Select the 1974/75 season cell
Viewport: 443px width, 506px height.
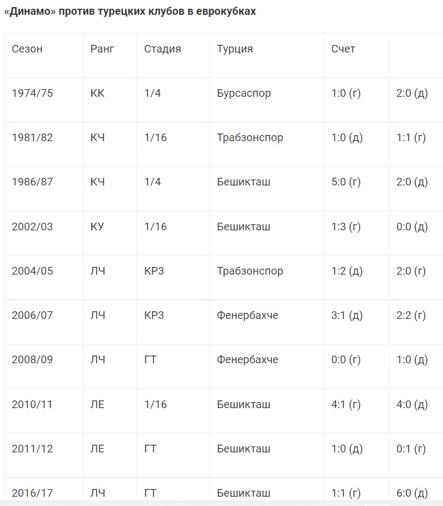coord(32,93)
